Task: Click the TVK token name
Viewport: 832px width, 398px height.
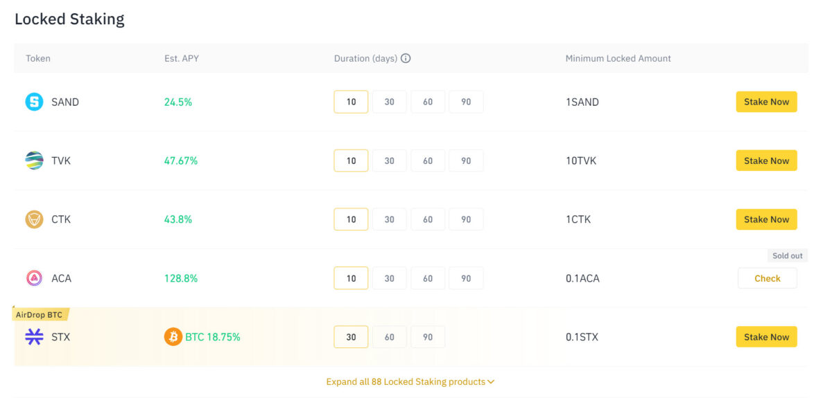Action: coord(61,161)
